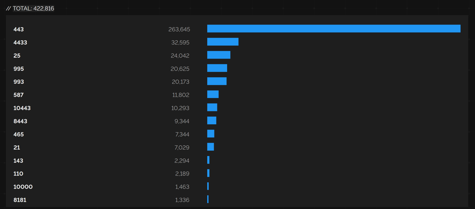Image resolution: width=475 pixels, height=209 pixels.
Task: Click the thin bar for port 143
Action: pyautogui.click(x=208, y=160)
